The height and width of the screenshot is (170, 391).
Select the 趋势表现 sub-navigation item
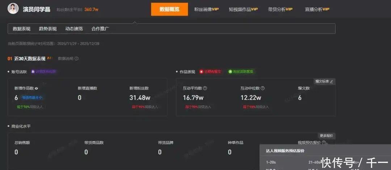point(48,29)
